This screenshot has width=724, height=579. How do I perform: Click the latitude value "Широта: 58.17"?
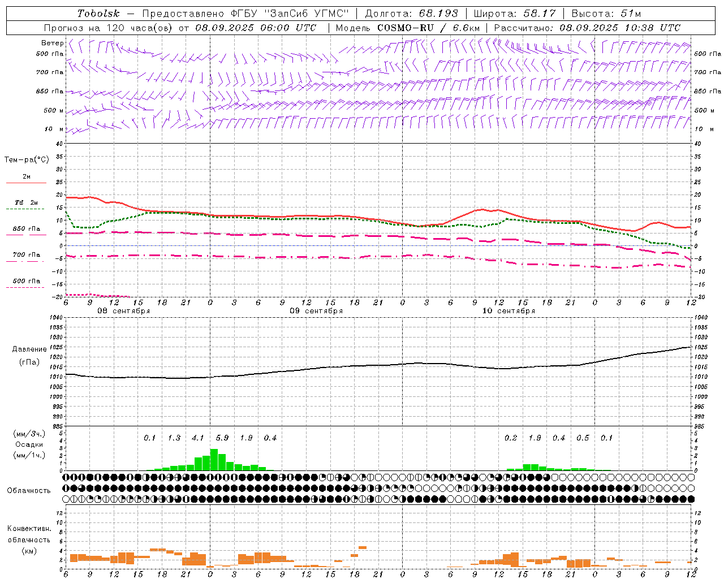(x=515, y=14)
